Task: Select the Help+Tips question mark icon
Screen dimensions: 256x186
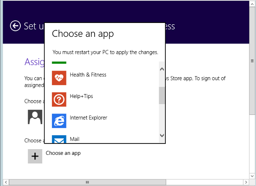Action: 59,99
